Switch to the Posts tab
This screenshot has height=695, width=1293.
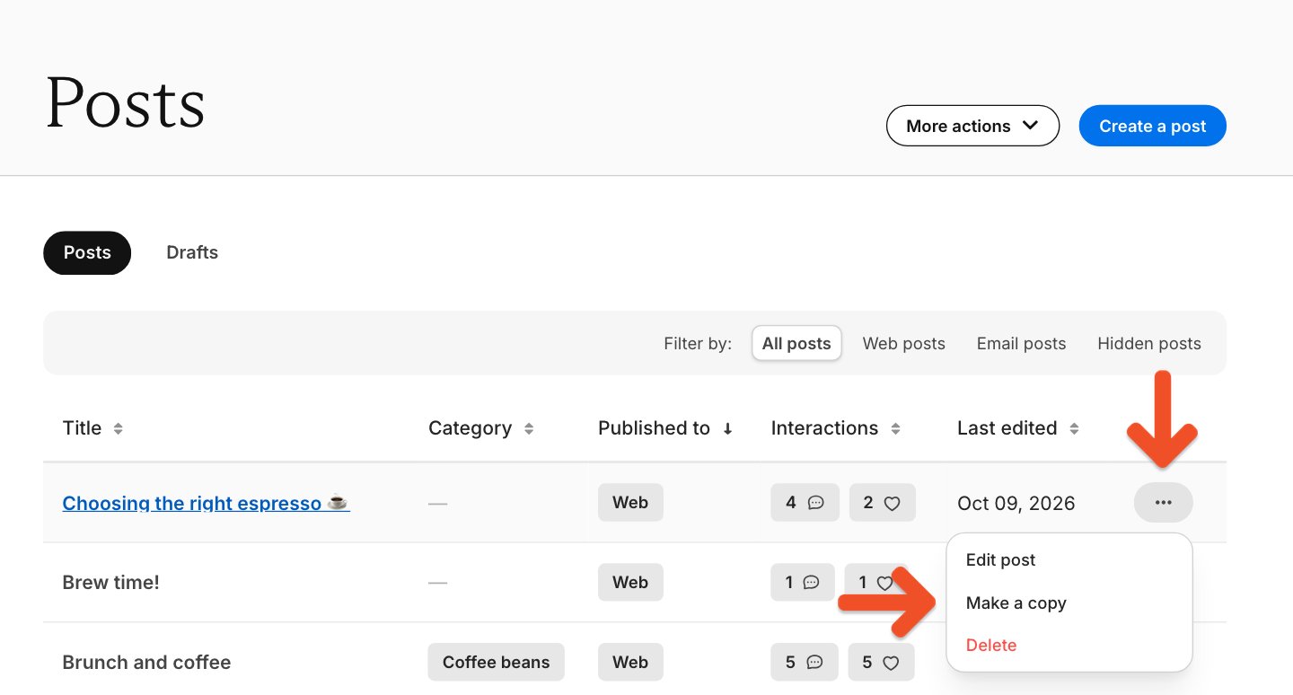(87, 253)
